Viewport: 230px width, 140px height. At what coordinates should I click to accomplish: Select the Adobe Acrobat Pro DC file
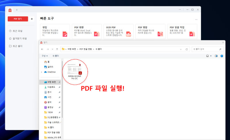coord(75,72)
